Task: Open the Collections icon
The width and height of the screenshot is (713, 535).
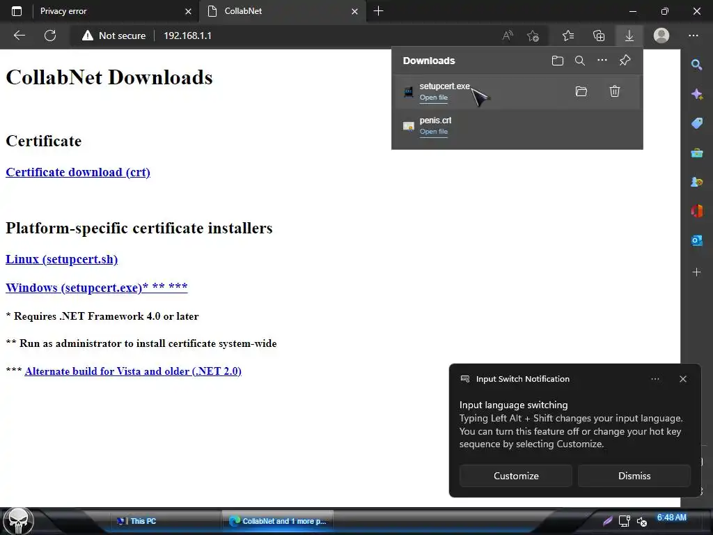Action: 599,36
